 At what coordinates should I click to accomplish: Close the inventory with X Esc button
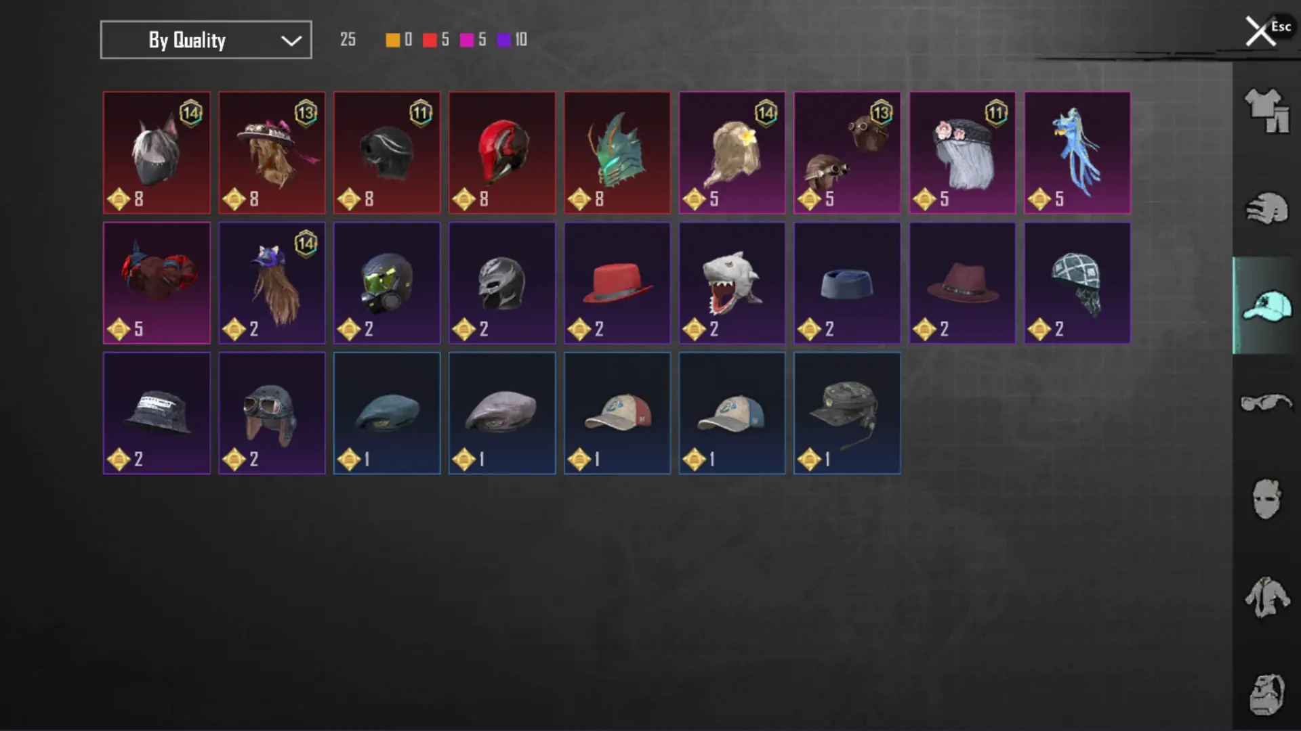[1267, 31]
